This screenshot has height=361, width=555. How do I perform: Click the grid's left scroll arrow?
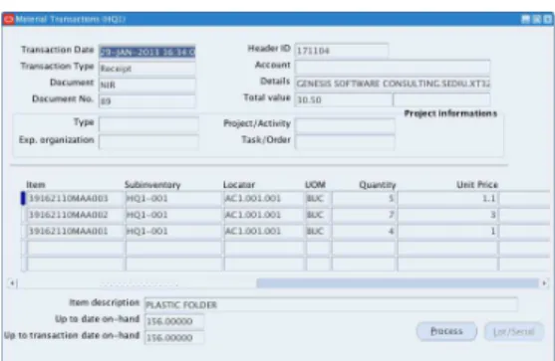12,283
